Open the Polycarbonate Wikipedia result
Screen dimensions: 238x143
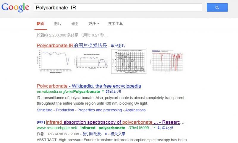coord(89,86)
